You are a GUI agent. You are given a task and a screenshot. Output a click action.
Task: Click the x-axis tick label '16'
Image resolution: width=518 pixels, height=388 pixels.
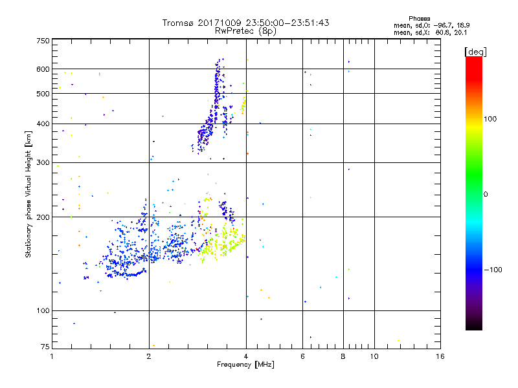pos(440,356)
